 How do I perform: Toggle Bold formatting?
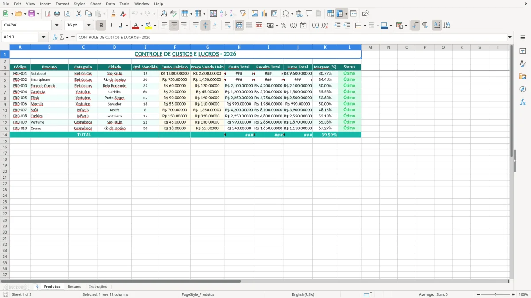[101, 26]
